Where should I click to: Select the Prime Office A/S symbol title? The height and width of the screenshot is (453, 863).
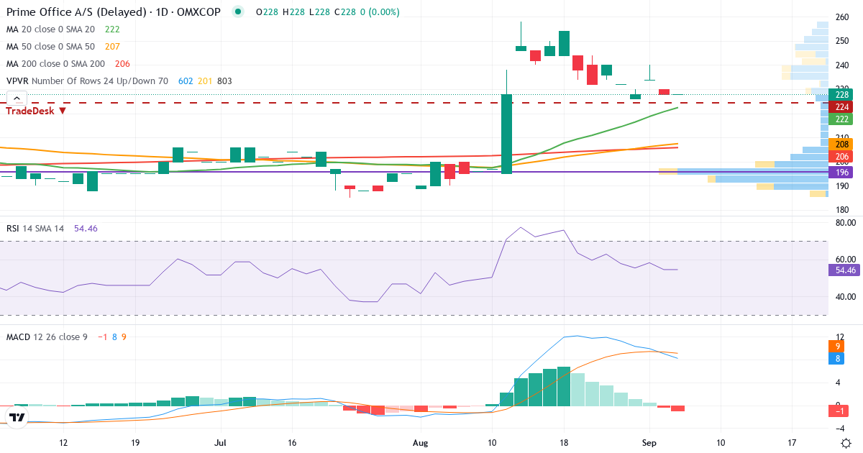click(x=115, y=12)
